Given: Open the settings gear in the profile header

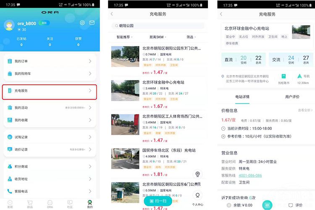Looking at the screenshot, I should pyautogui.click(x=82, y=23).
